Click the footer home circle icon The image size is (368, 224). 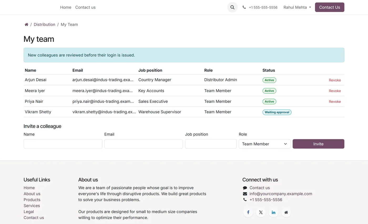coord(286,212)
